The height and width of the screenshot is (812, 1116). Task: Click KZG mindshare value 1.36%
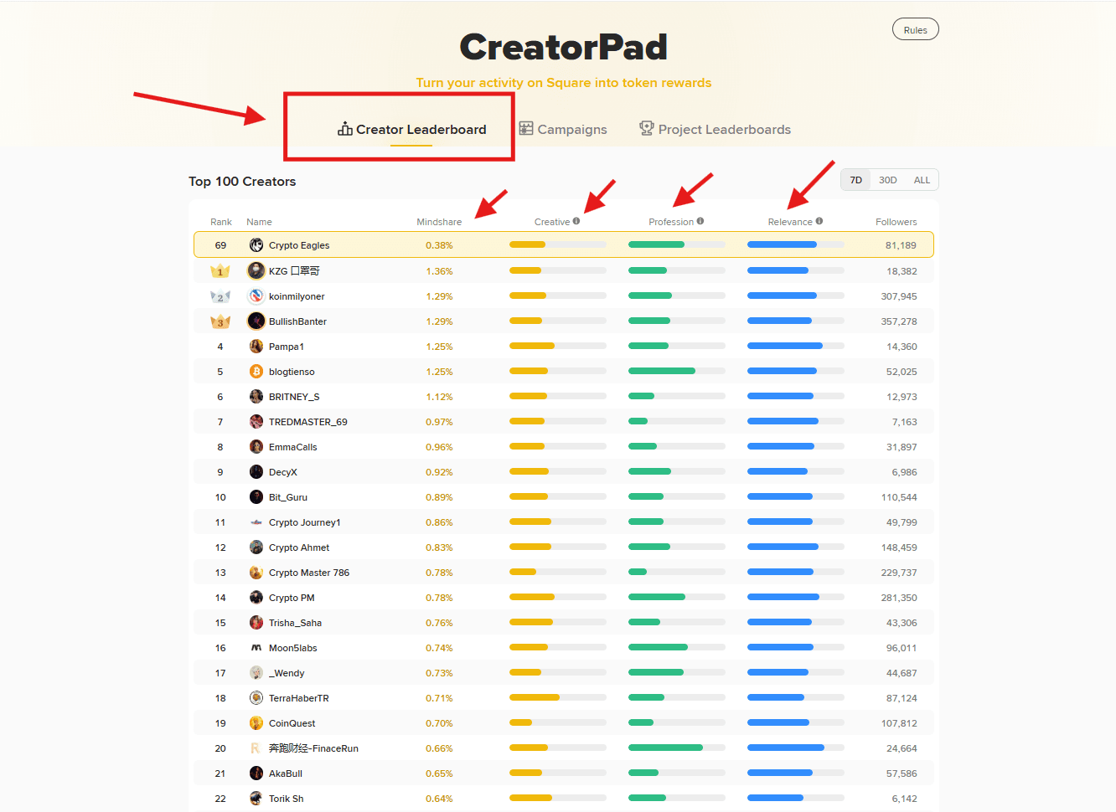point(439,271)
